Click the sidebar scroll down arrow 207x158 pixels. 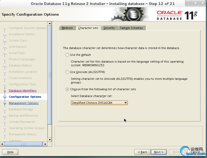(50, 140)
